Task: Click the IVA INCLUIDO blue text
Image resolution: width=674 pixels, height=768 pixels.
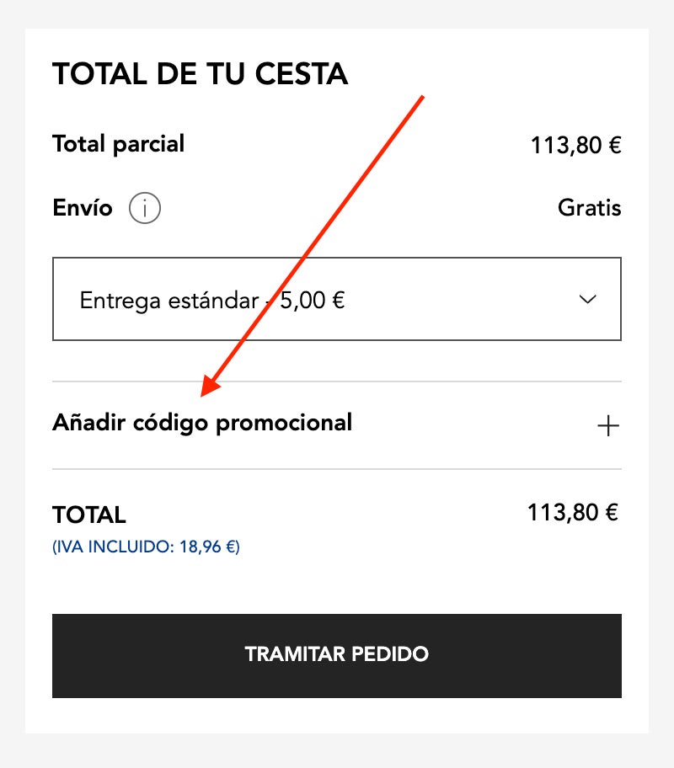Action: coord(146,547)
